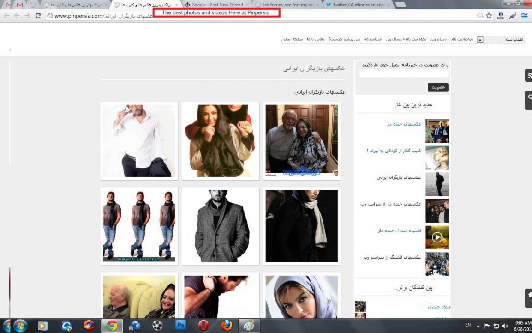
Task: Open the photo of man in white shirt
Action: 139,140
